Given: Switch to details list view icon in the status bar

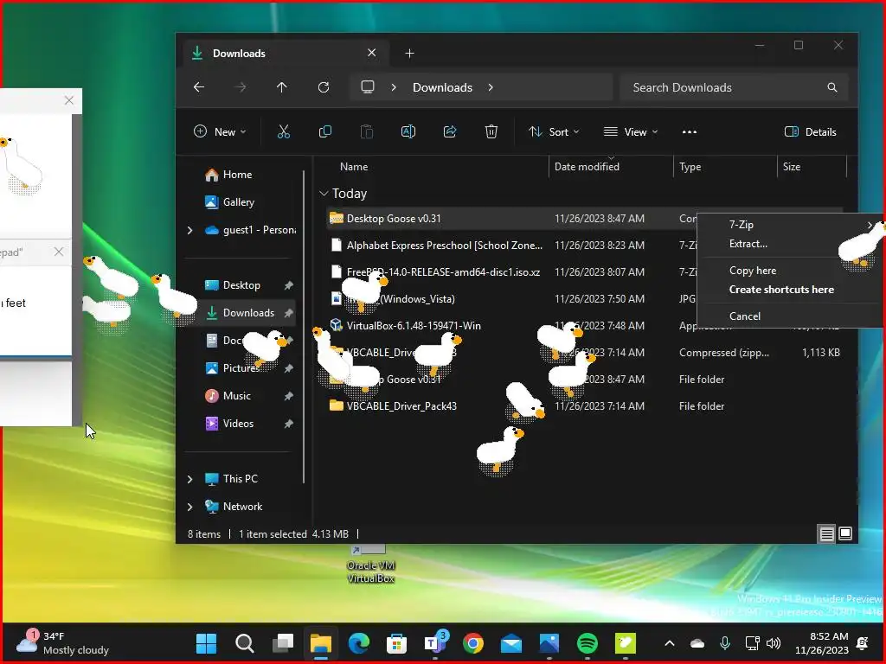Looking at the screenshot, I should 826,533.
